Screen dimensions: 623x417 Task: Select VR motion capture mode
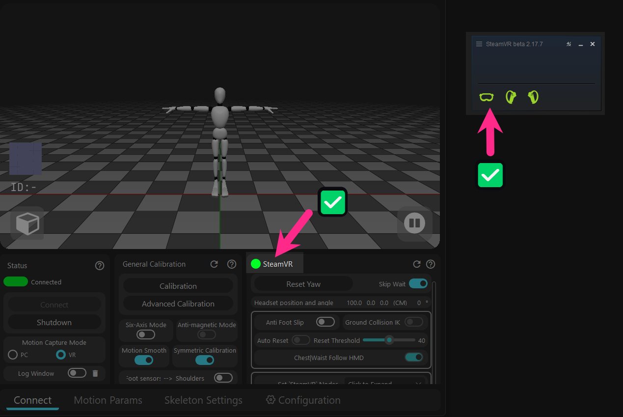[x=61, y=354]
